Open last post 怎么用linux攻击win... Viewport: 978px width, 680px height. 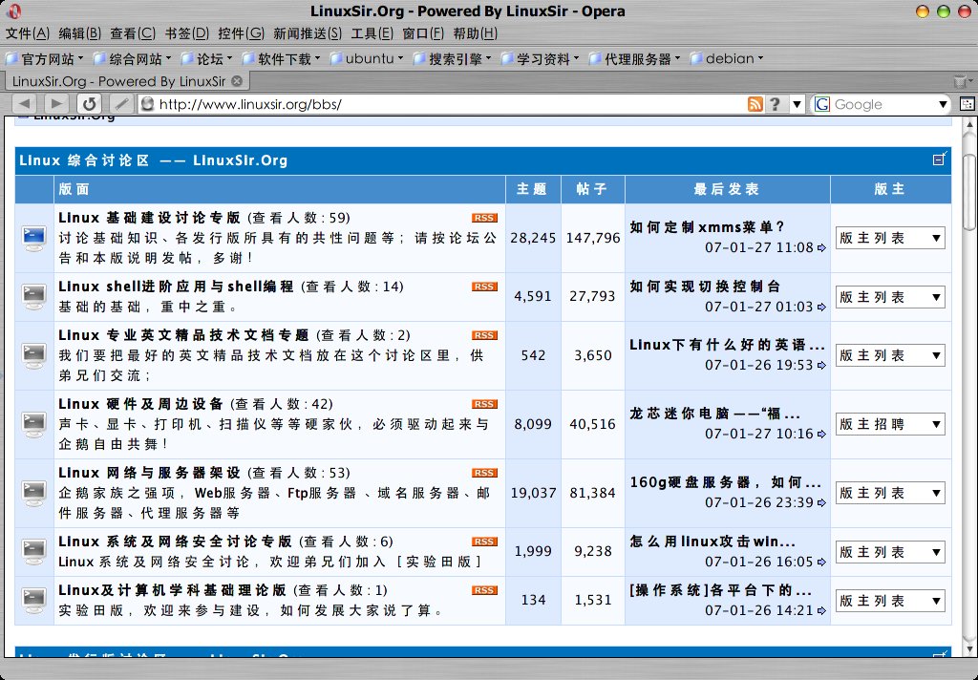click(712, 542)
